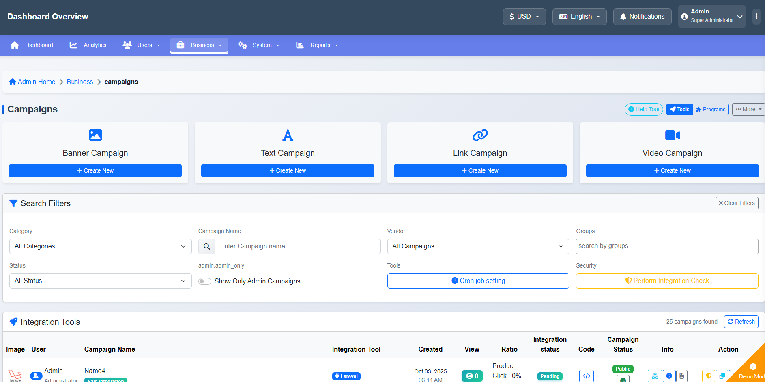This screenshot has height=382, width=765.
Task: Click the 25 campaigns found text
Action: [x=692, y=322]
